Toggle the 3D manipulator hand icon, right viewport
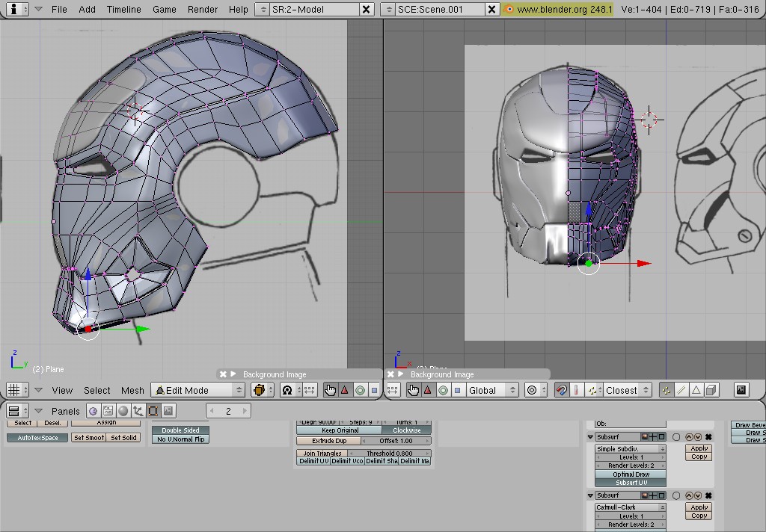The height and width of the screenshot is (532, 766). [x=413, y=390]
